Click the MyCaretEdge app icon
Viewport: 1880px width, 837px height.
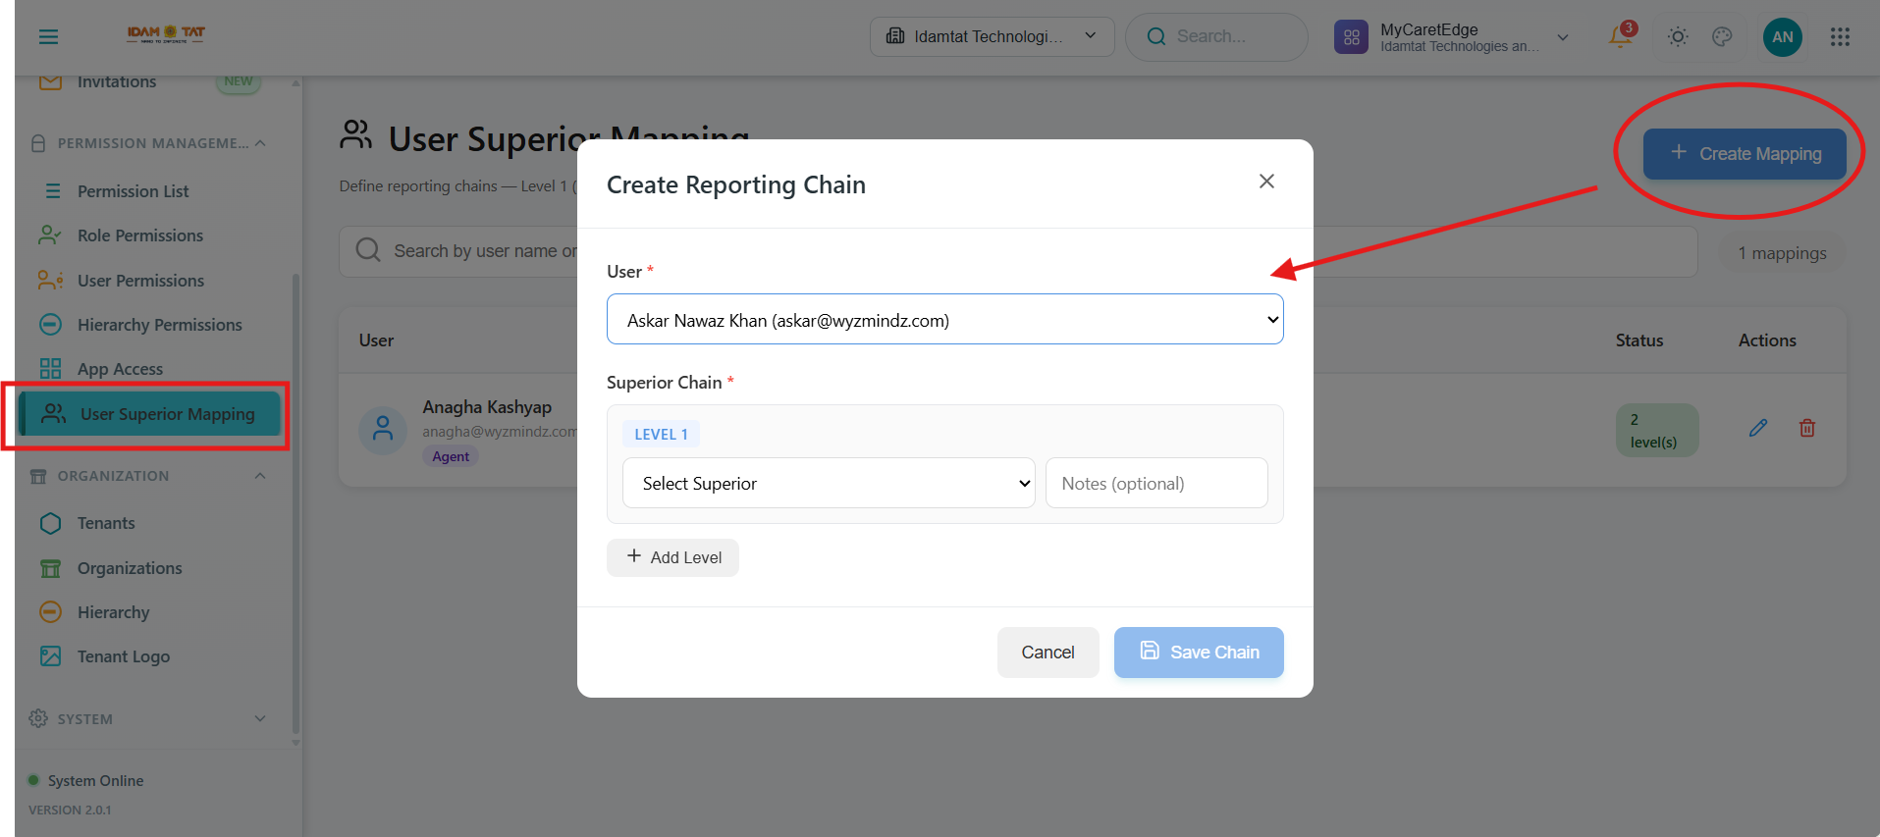tap(1352, 37)
